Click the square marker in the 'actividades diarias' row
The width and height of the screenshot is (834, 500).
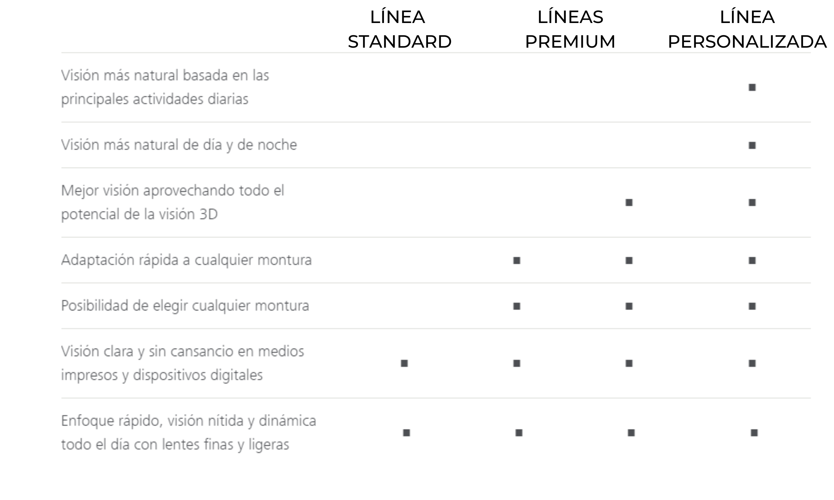[752, 88]
